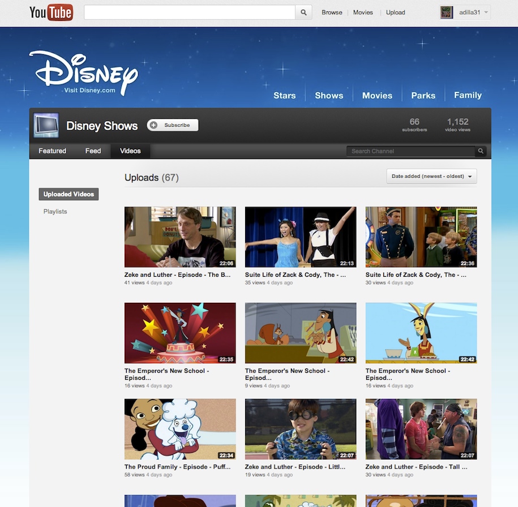This screenshot has width=518, height=507.
Task: Focus the main YouTube search field
Action: 190,12
